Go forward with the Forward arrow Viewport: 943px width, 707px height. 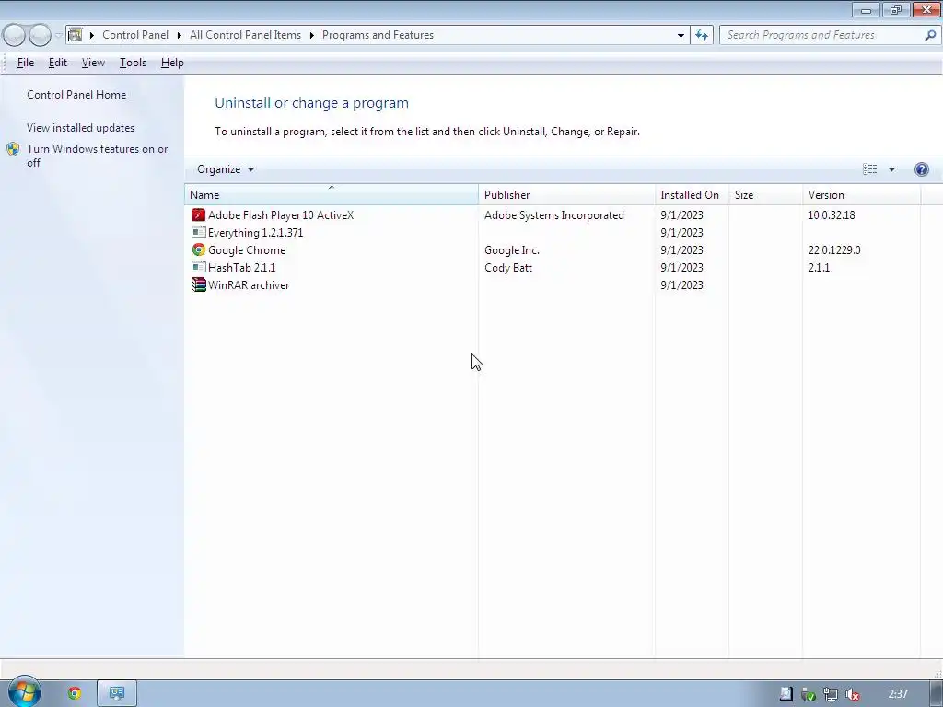(x=40, y=35)
